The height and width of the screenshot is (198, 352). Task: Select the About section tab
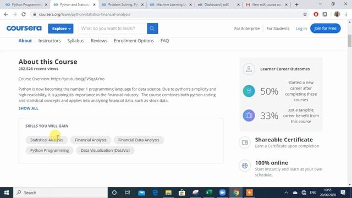[25, 41]
